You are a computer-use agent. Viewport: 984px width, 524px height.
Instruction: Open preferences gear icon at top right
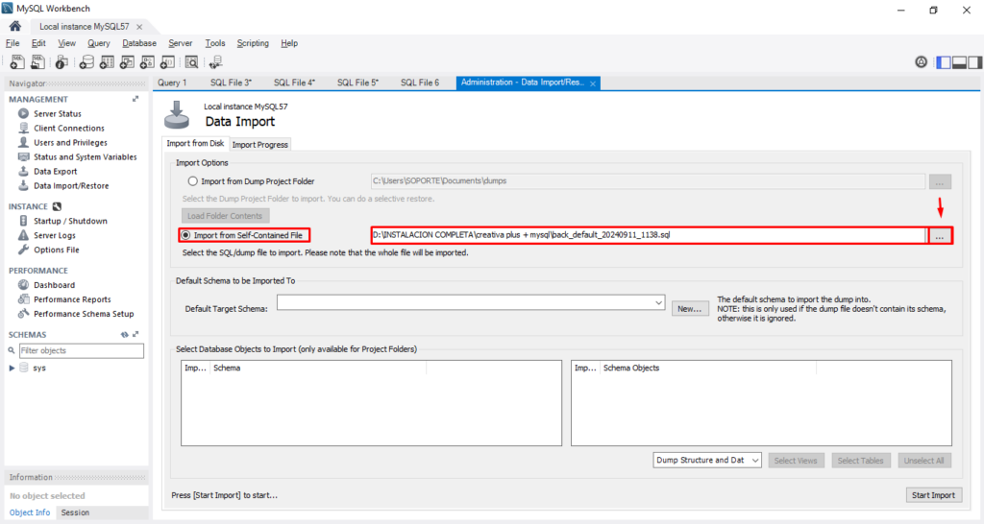tap(921, 61)
